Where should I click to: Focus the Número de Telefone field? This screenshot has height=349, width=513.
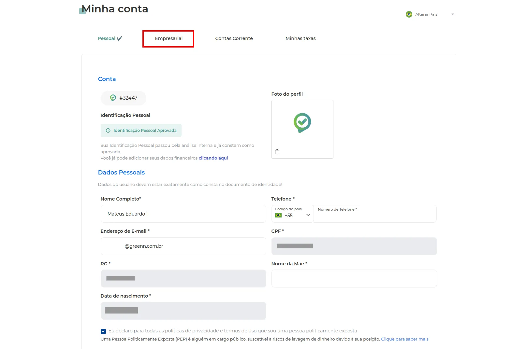pos(375,214)
